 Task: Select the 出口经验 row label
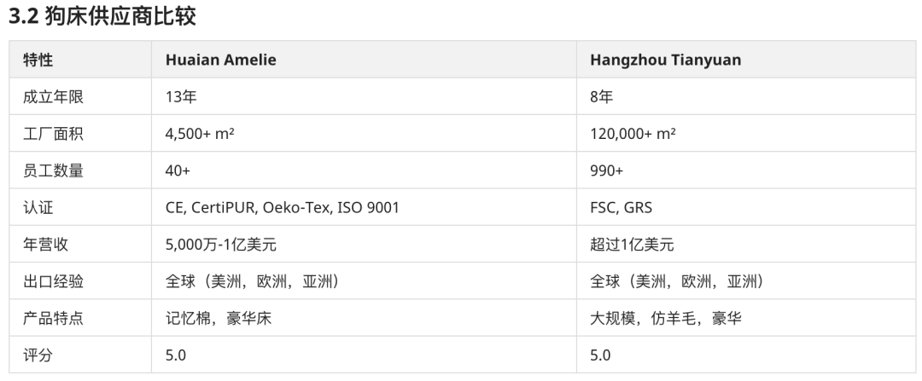coord(80,281)
